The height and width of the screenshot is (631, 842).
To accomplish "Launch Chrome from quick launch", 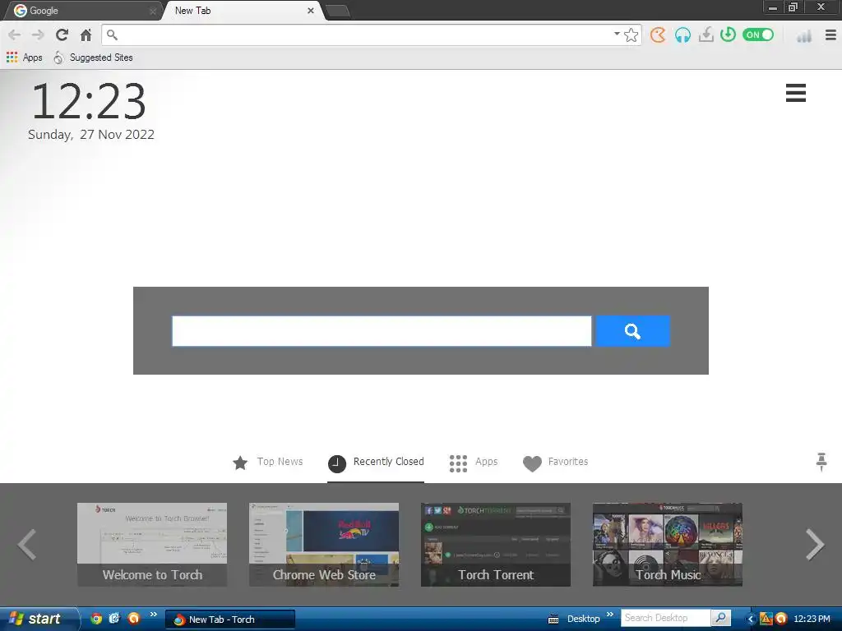I will click(x=96, y=619).
